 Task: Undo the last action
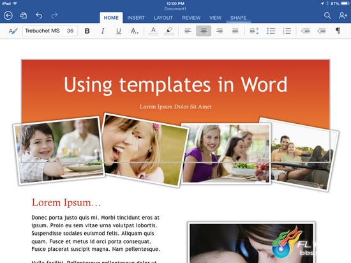(x=39, y=15)
